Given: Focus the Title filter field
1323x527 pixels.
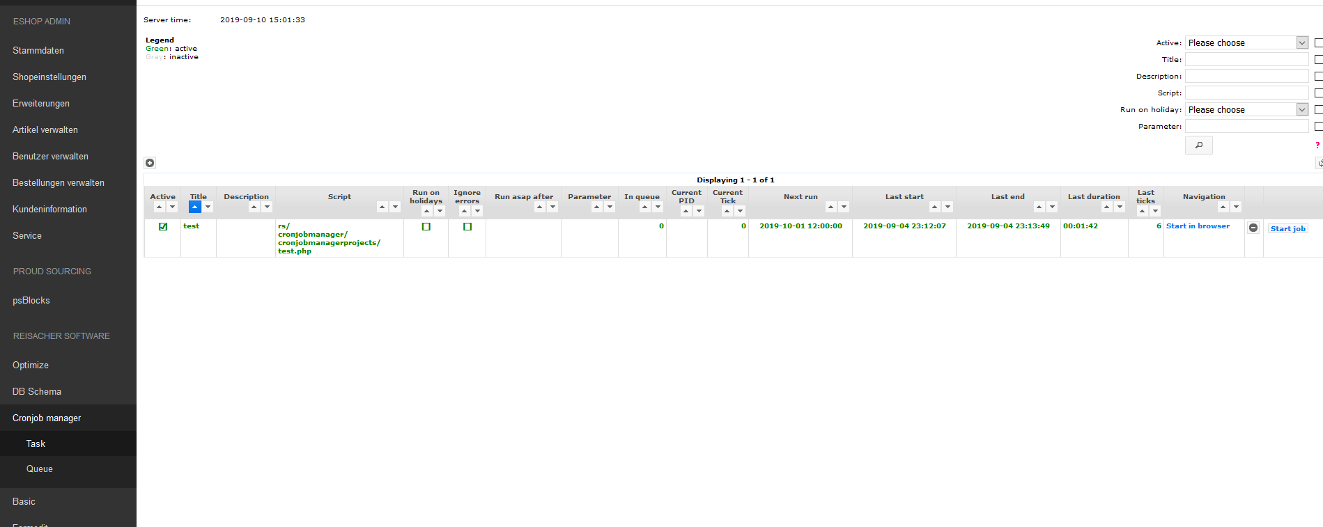Looking at the screenshot, I should click(1247, 59).
